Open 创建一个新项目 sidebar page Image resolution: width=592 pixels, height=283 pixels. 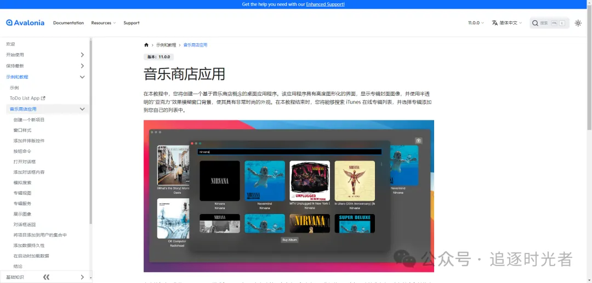(29, 120)
